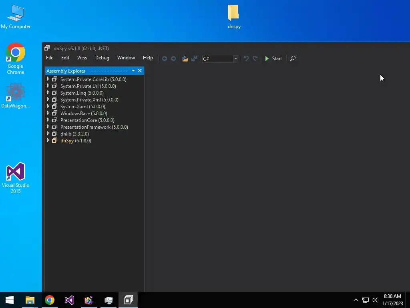
Task: Click the network tray icon
Action: tap(365, 300)
